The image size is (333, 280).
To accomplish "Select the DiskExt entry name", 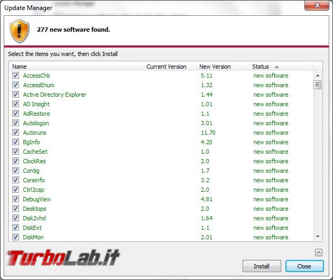I will tap(32, 228).
